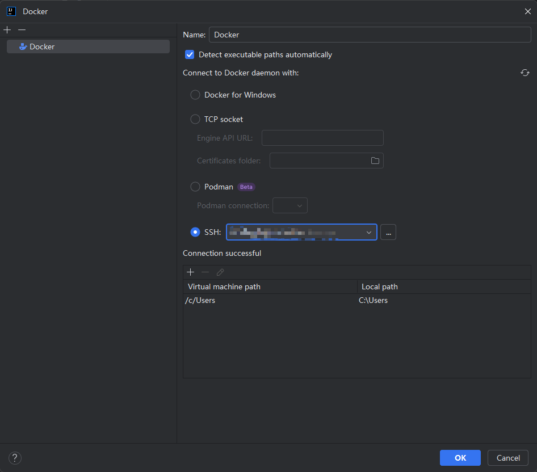Disable Detect executable paths automatically
537x472 pixels.
[x=189, y=54]
